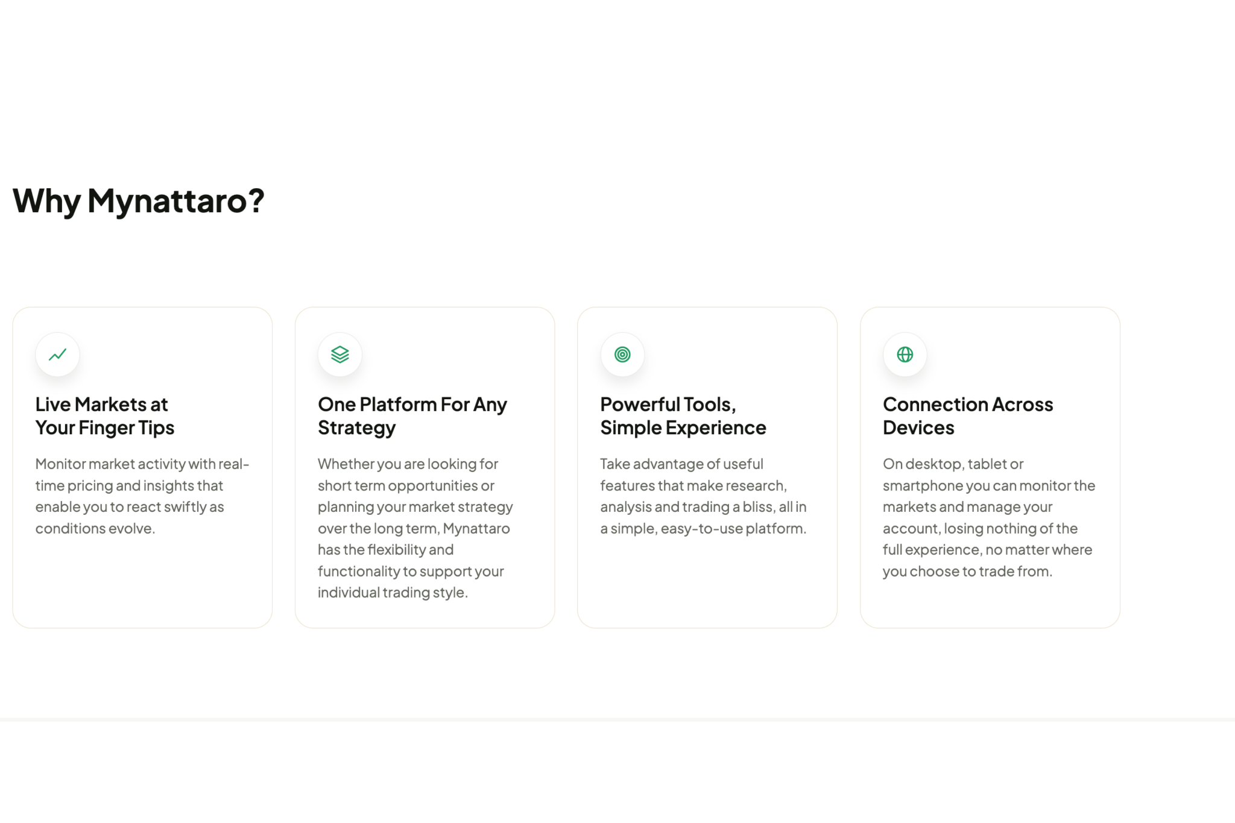
Task: Click the horizontal divider line below cards
Action: (x=617, y=719)
